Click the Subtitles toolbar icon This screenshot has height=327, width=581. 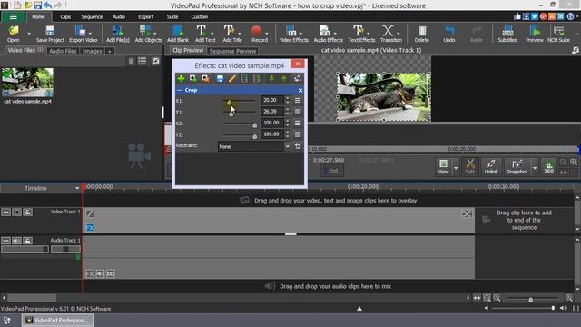[x=507, y=31]
